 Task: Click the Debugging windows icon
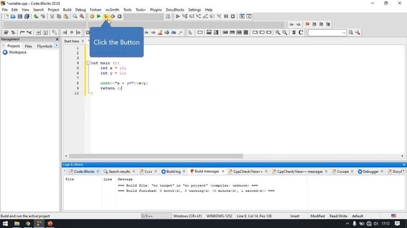point(242,16)
